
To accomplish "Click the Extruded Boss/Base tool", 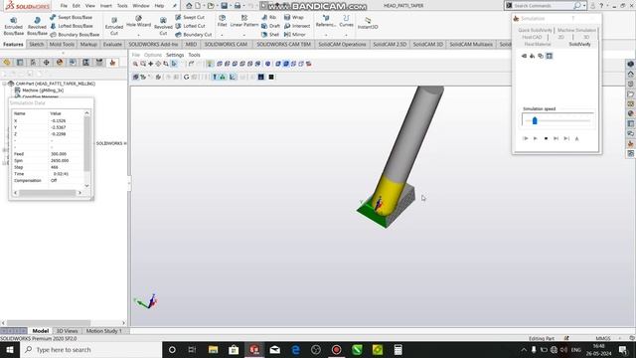I will [x=13, y=26].
